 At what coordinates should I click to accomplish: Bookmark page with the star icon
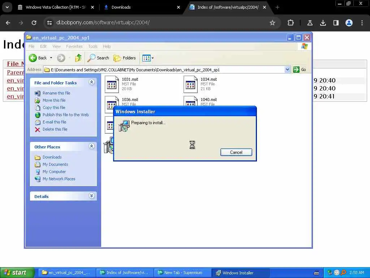tap(272, 23)
